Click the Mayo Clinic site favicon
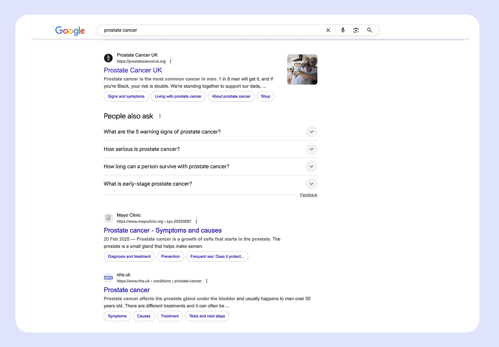 [108, 218]
